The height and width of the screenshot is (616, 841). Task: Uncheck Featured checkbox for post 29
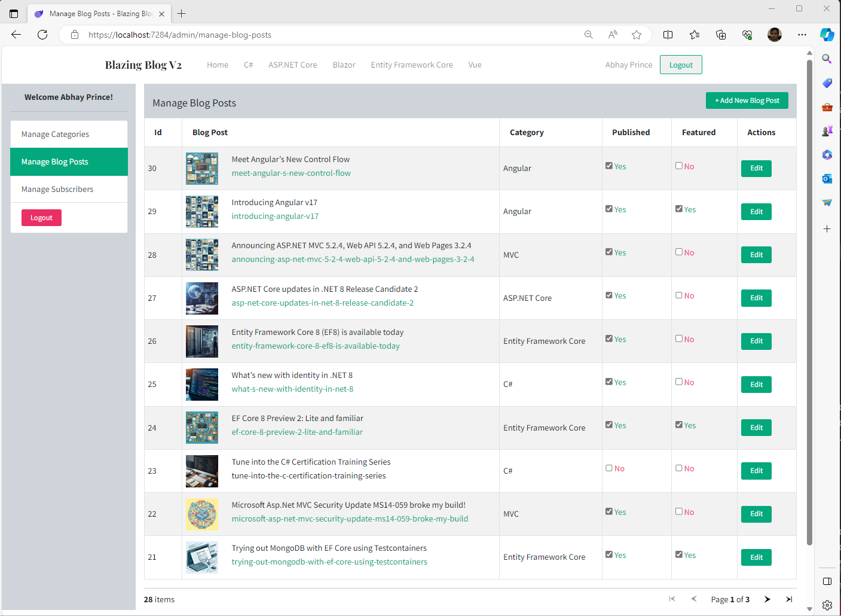tap(679, 209)
